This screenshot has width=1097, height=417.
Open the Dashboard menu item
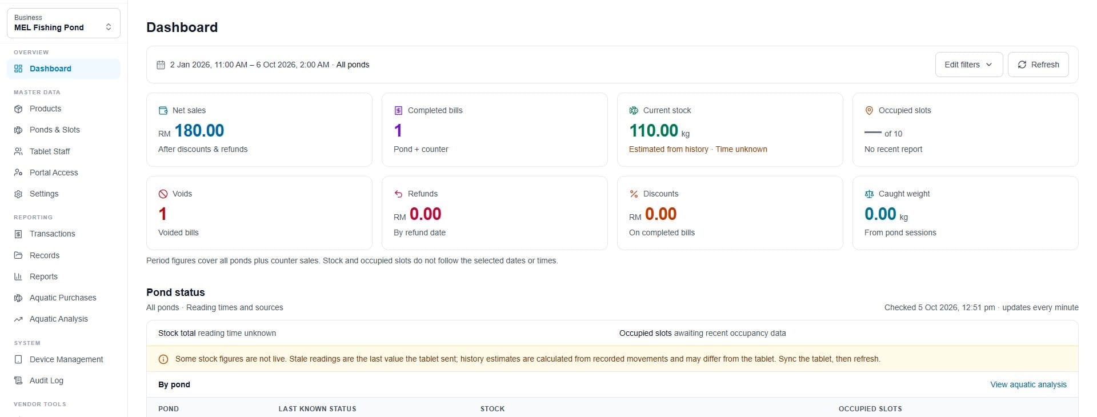(63, 69)
